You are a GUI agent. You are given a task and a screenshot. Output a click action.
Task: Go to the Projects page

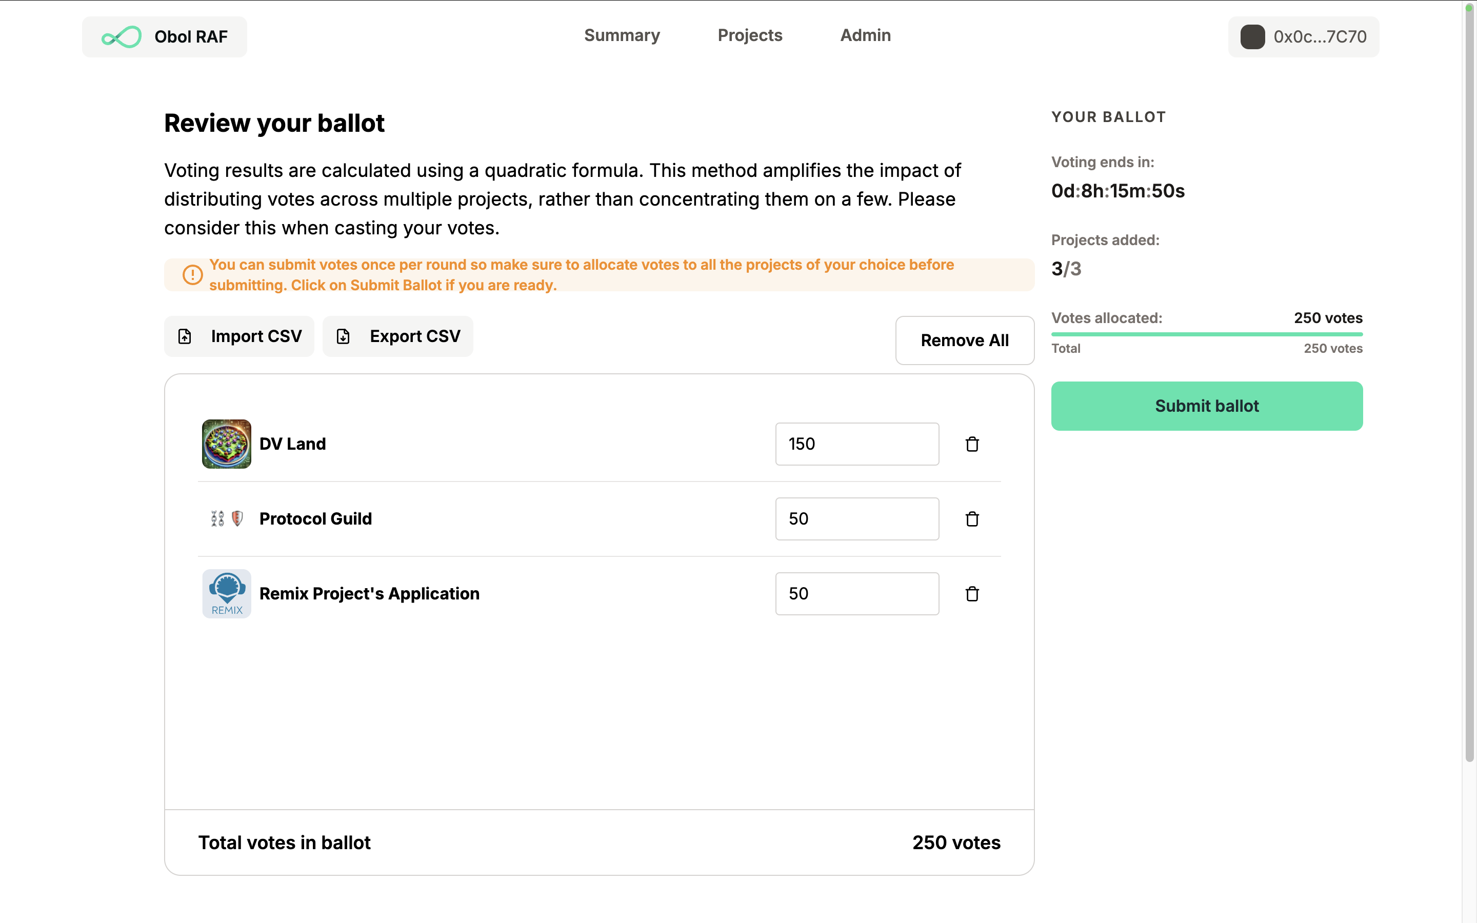click(749, 35)
